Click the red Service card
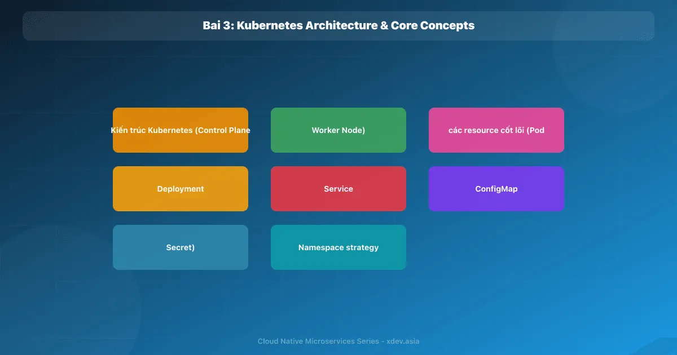 click(x=338, y=189)
